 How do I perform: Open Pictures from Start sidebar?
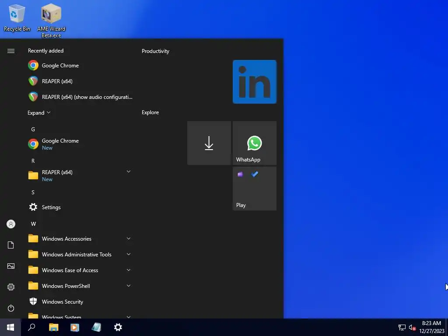pyautogui.click(x=11, y=266)
